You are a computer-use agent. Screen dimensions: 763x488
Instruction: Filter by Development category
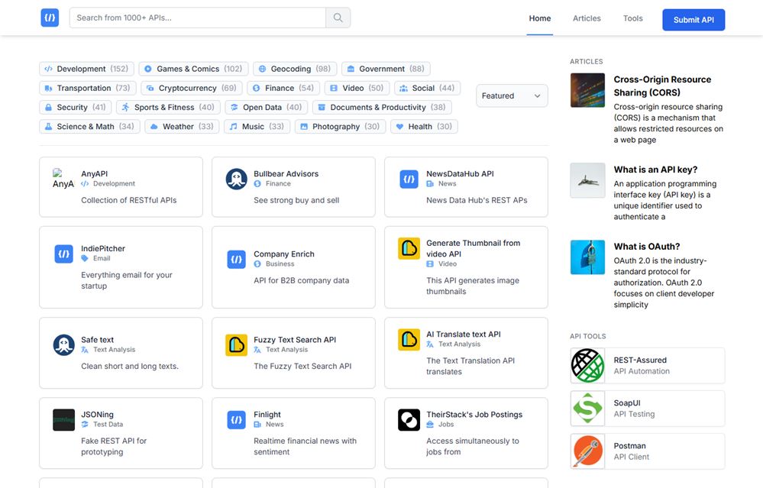click(86, 69)
